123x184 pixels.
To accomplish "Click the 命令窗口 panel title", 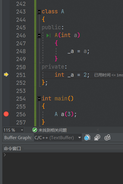I will (x=12, y=149).
